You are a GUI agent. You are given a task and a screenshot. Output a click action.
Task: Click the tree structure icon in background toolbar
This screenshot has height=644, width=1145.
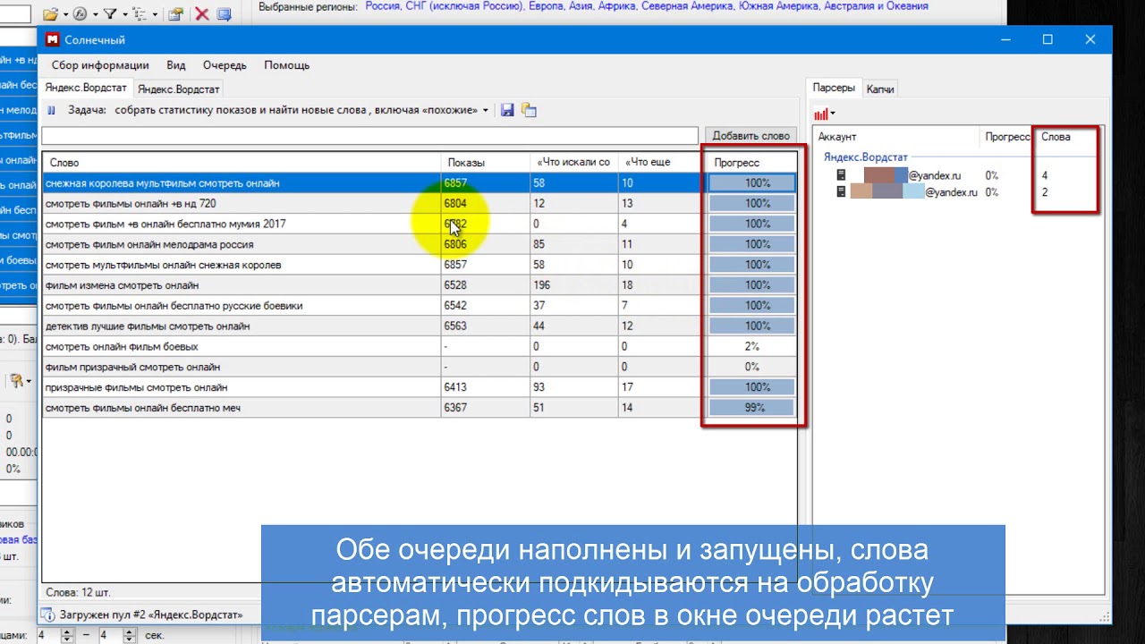[x=139, y=14]
